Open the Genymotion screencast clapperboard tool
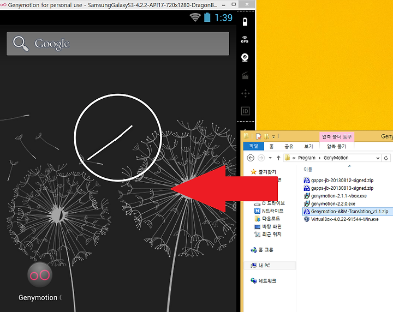The width and height of the screenshot is (393, 312). 245,75
